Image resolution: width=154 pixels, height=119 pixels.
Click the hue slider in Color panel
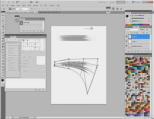point(138,16)
